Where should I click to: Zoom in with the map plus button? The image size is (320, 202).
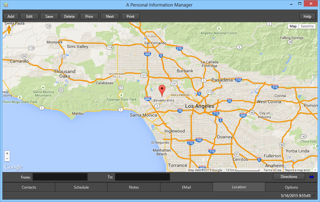(7, 153)
